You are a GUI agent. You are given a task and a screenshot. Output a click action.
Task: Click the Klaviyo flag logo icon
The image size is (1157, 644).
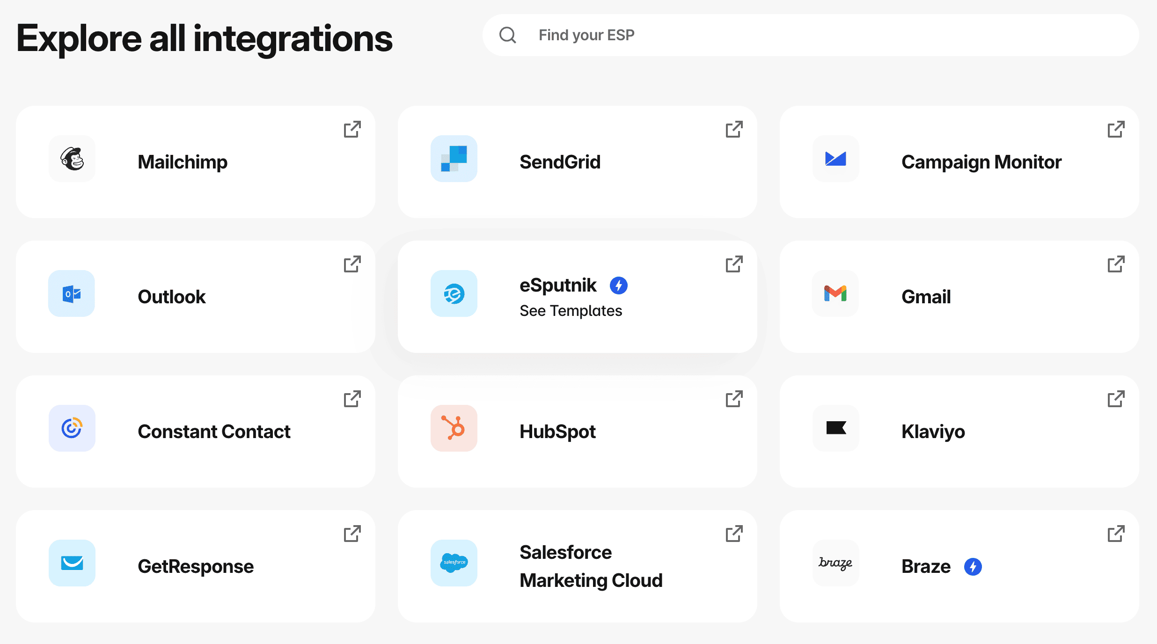(x=835, y=429)
